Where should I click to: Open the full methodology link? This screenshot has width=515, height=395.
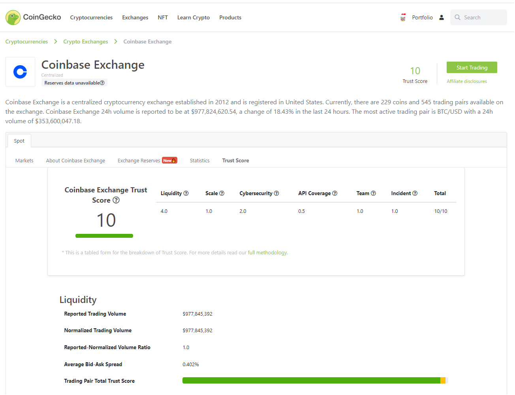coord(267,253)
